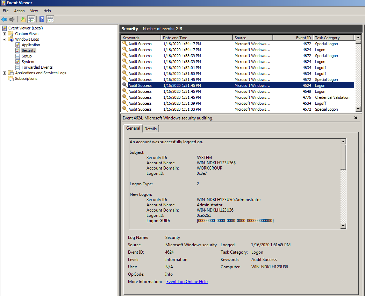Select the Application log icon in the tree

point(18,45)
